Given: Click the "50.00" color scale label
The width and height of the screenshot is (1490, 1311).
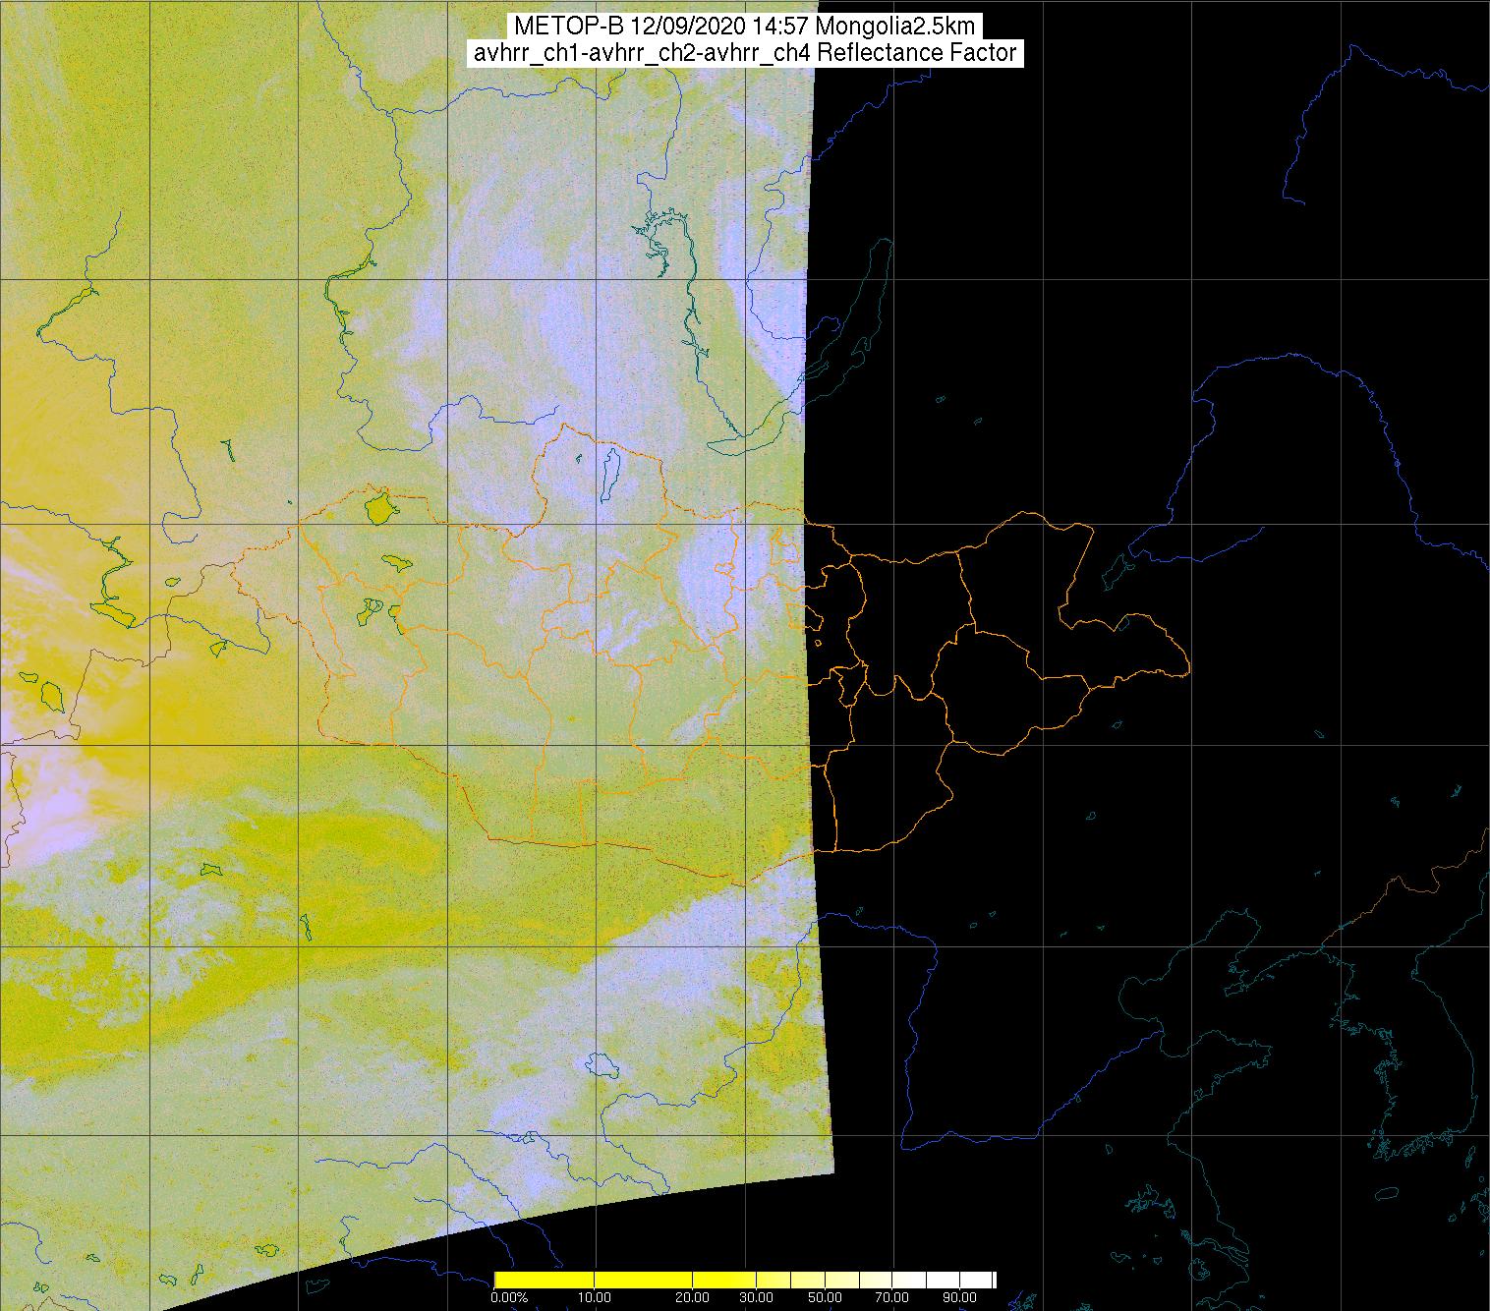Looking at the screenshot, I should tap(826, 1297).
